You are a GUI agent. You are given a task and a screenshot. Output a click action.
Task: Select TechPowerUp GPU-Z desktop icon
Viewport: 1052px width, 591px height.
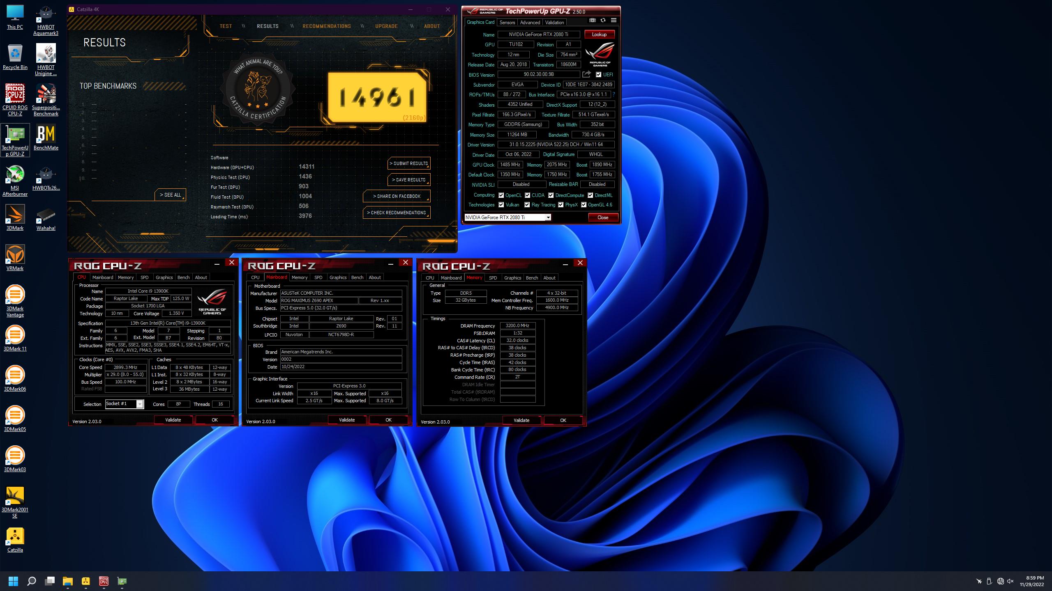[15, 140]
